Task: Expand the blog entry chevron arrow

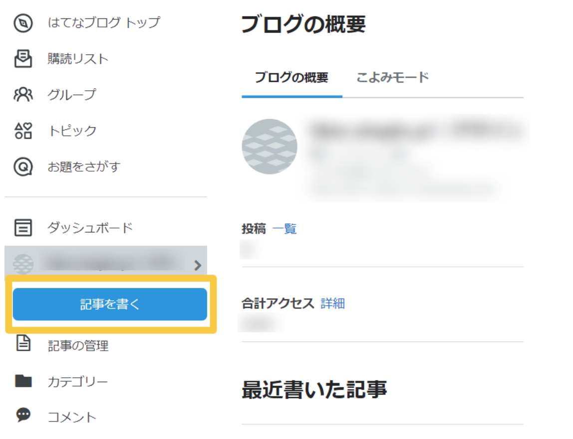Action: [x=198, y=265]
